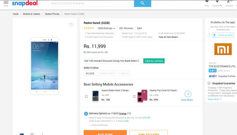
Task: Click the View More arrow circle
Action: coord(188,94)
